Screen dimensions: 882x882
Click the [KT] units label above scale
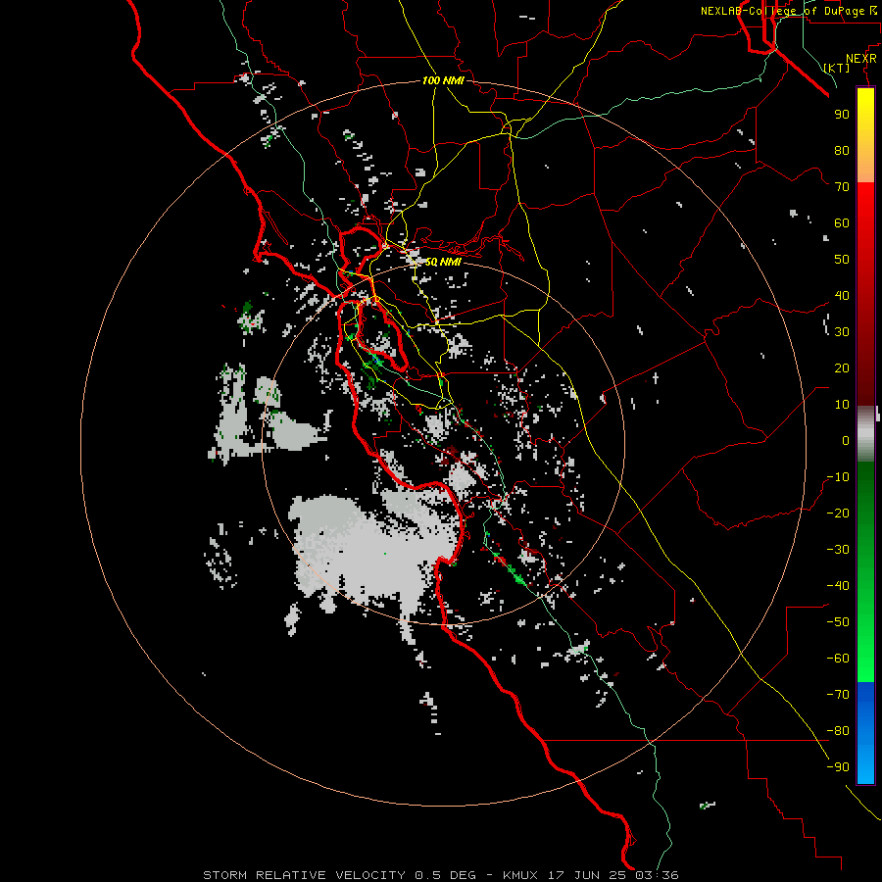pos(837,68)
